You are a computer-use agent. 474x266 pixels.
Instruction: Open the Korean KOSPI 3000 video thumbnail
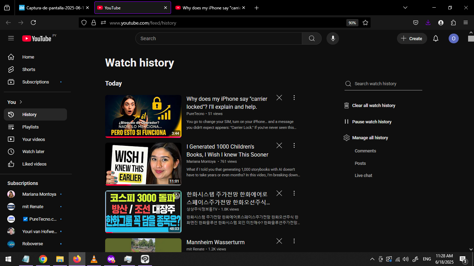click(143, 212)
